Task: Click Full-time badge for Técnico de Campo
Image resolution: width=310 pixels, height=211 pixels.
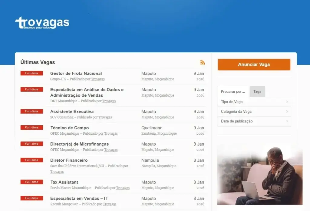Action: [x=31, y=127]
